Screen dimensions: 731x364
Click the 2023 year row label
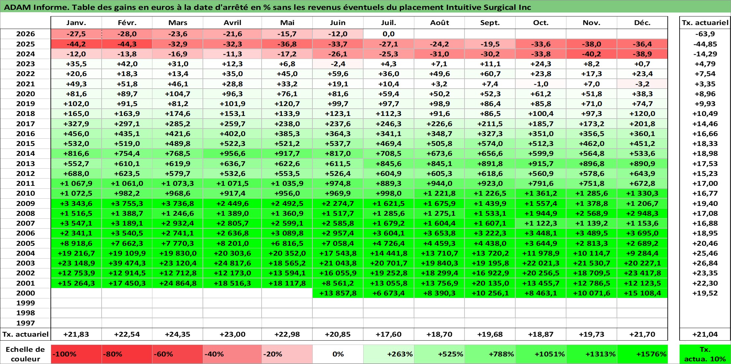[x=25, y=64]
